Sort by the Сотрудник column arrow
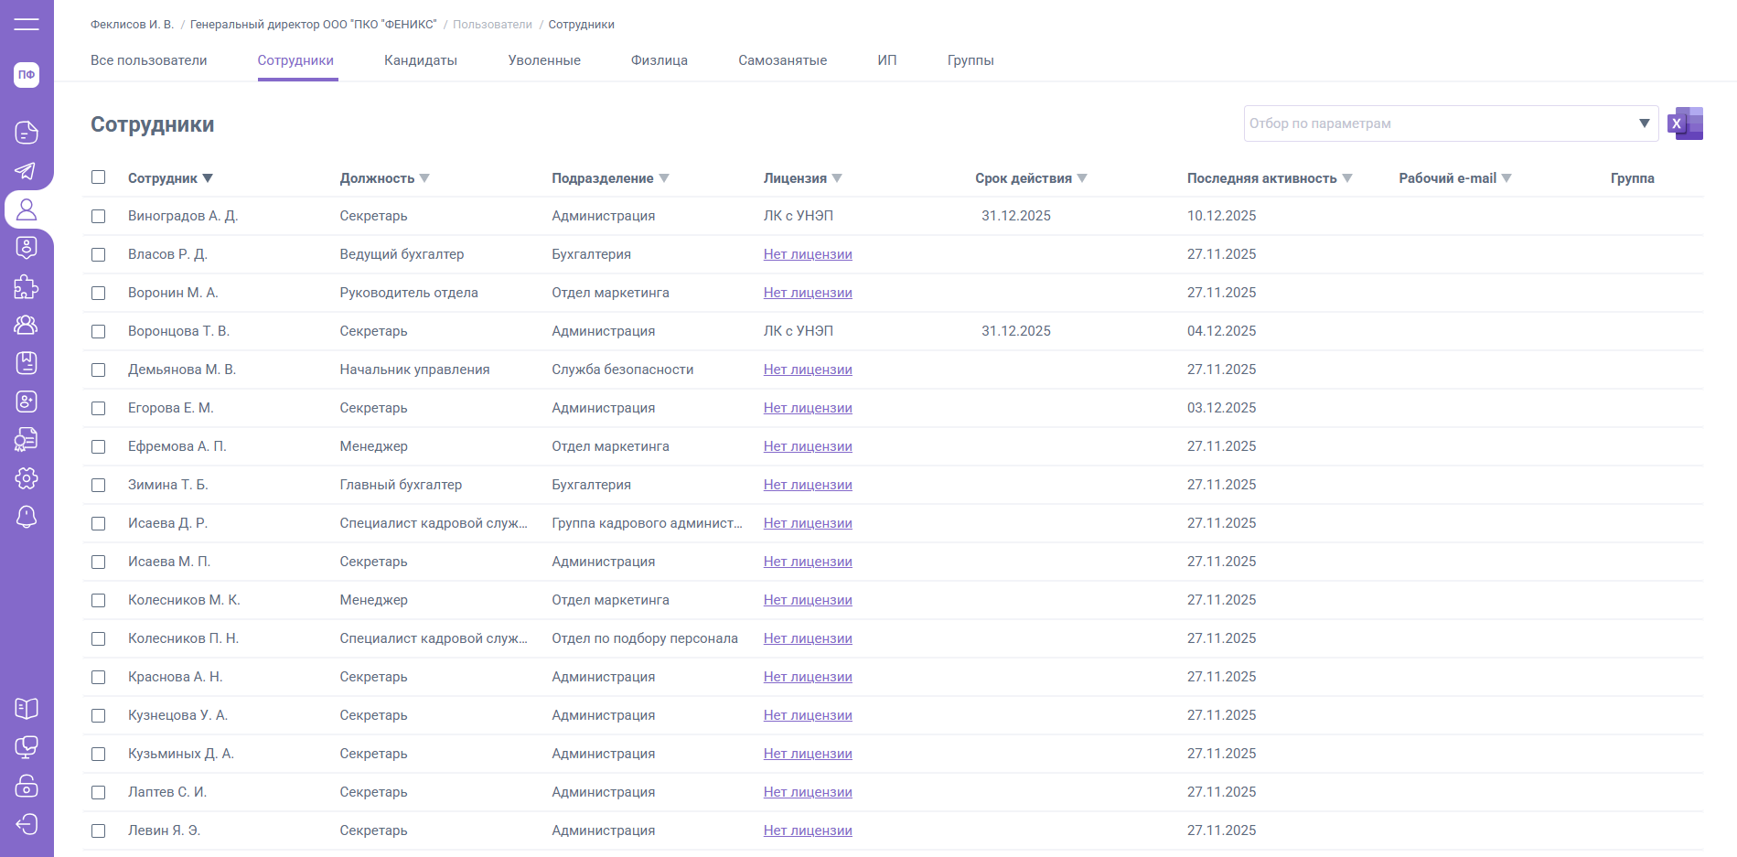Screen dimensions: 1737x857 (208, 178)
